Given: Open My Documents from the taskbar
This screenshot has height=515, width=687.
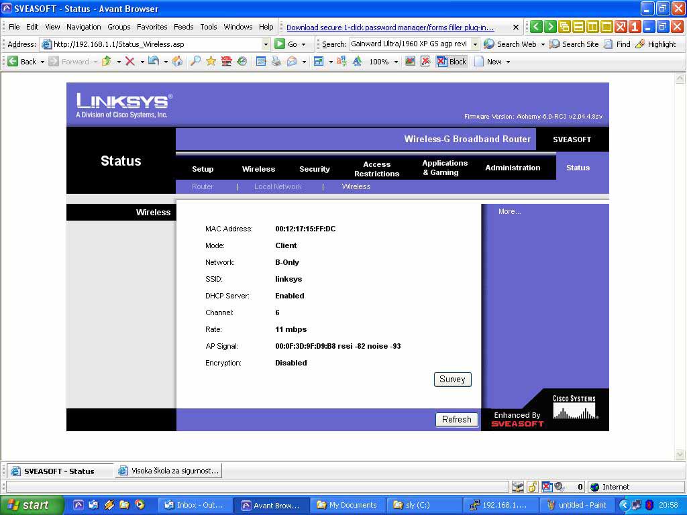Looking at the screenshot, I should pyautogui.click(x=347, y=505).
